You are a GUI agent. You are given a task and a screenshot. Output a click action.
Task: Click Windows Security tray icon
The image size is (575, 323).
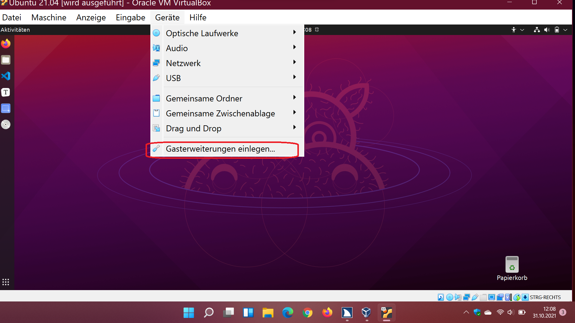click(x=477, y=312)
